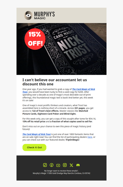Click the Murphy's Magic wordmark text
Image resolution: width=123 pixels, height=187 pixels.
click(x=45, y=15)
